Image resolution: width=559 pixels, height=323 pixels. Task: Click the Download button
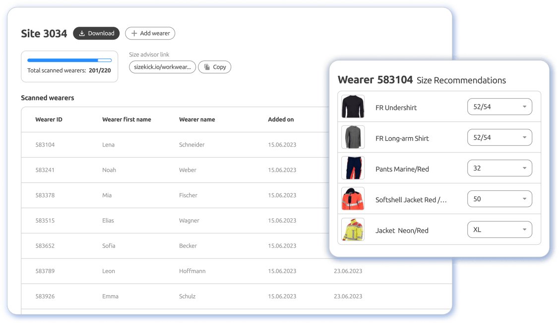[x=96, y=33]
